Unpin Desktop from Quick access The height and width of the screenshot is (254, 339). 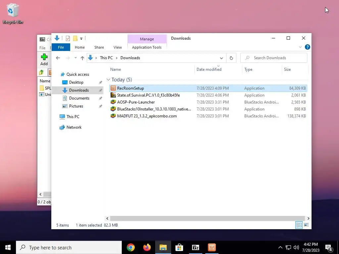(x=100, y=82)
